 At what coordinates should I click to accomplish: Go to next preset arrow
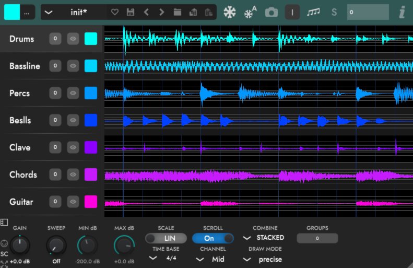coord(162,12)
